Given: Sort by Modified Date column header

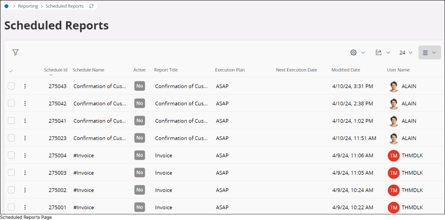Looking at the screenshot, I should tap(345, 70).
